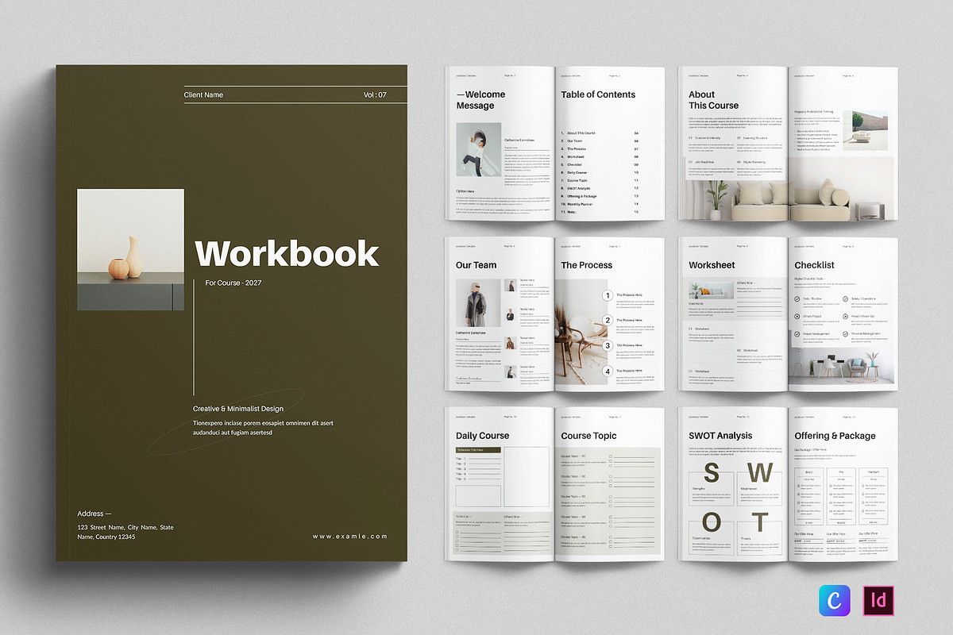Click the Canva app icon
Viewport: 953px width, 635px height.
click(x=834, y=601)
